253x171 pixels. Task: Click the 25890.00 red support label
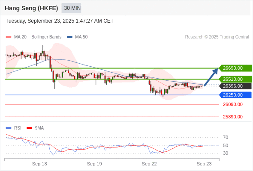point(233,117)
